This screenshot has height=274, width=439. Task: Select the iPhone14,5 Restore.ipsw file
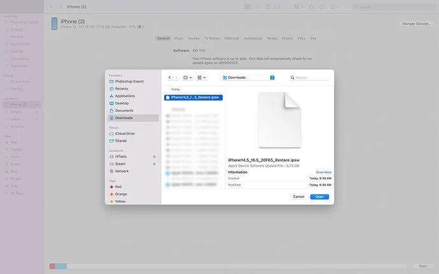point(193,97)
